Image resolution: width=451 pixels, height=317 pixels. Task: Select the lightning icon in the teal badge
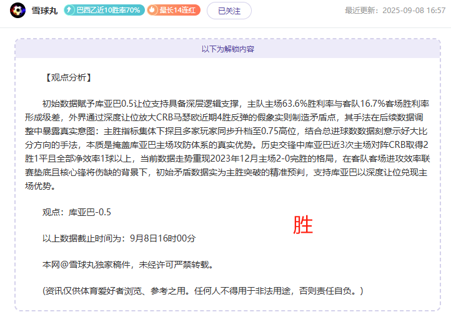tap(69, 10)
